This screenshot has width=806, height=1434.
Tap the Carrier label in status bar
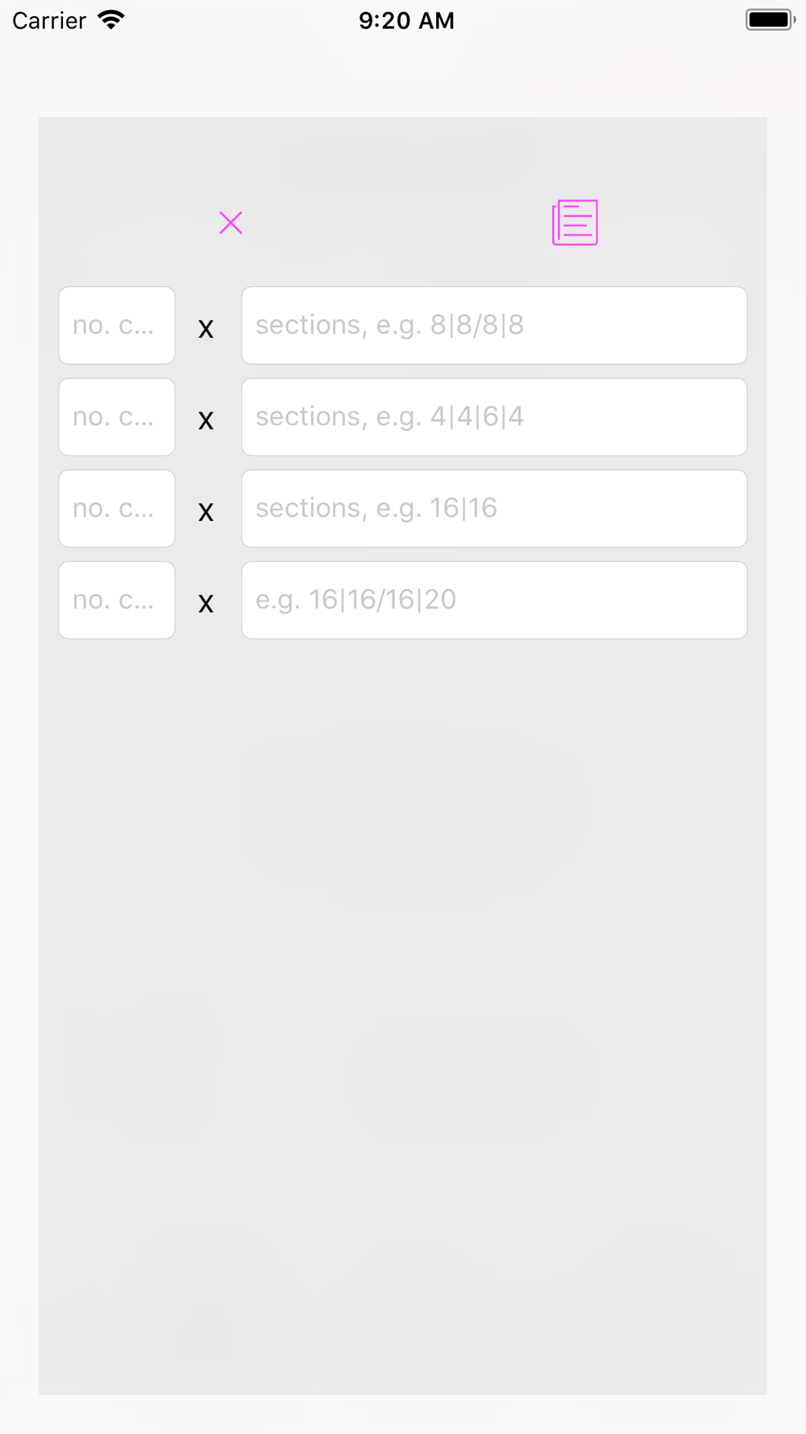tap(49, 20)
